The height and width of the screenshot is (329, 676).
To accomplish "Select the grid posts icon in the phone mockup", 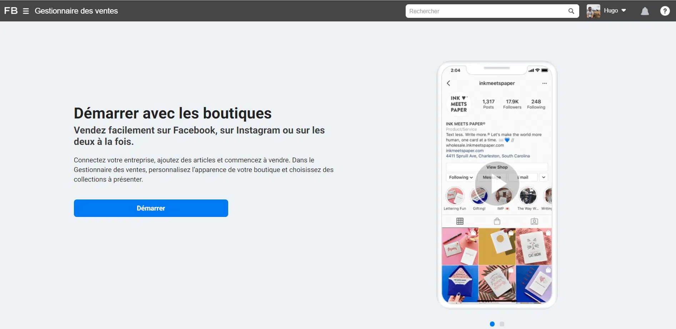I will (x=460, y=221).
